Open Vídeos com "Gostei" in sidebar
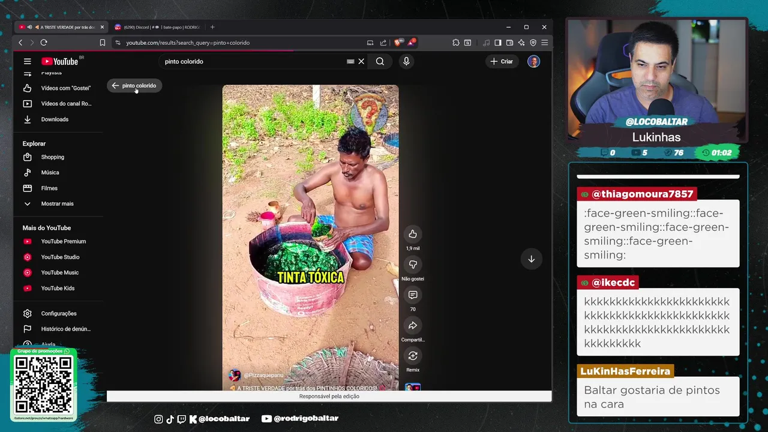 coord(58,88)
